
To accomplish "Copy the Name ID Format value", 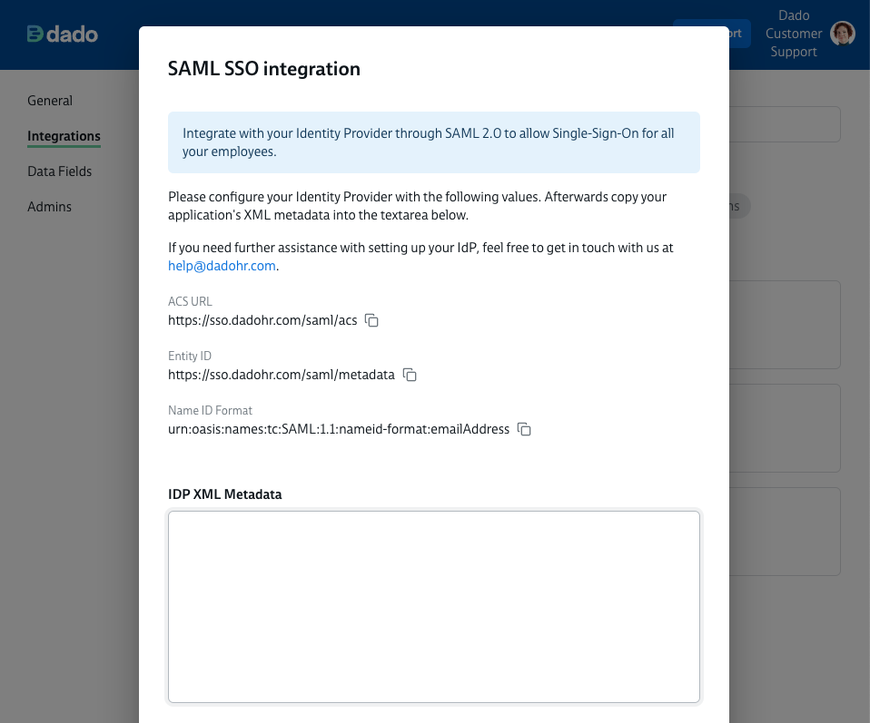I will point(524,429).
